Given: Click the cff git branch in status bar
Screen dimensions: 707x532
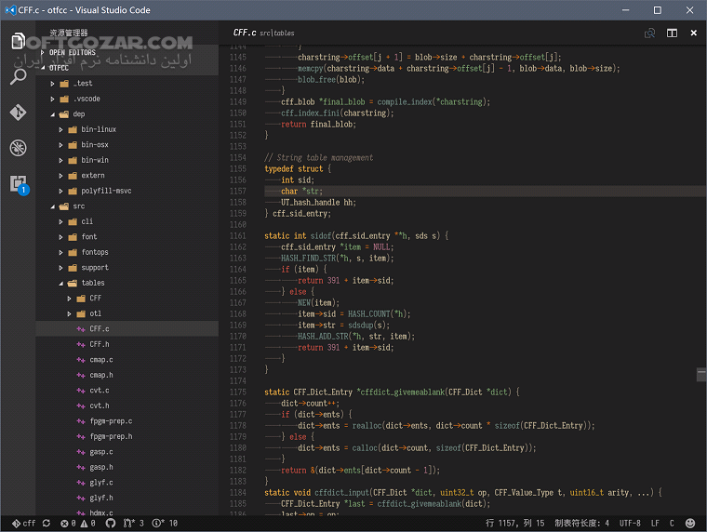Looking at the screenshot, I should point(23,523).
